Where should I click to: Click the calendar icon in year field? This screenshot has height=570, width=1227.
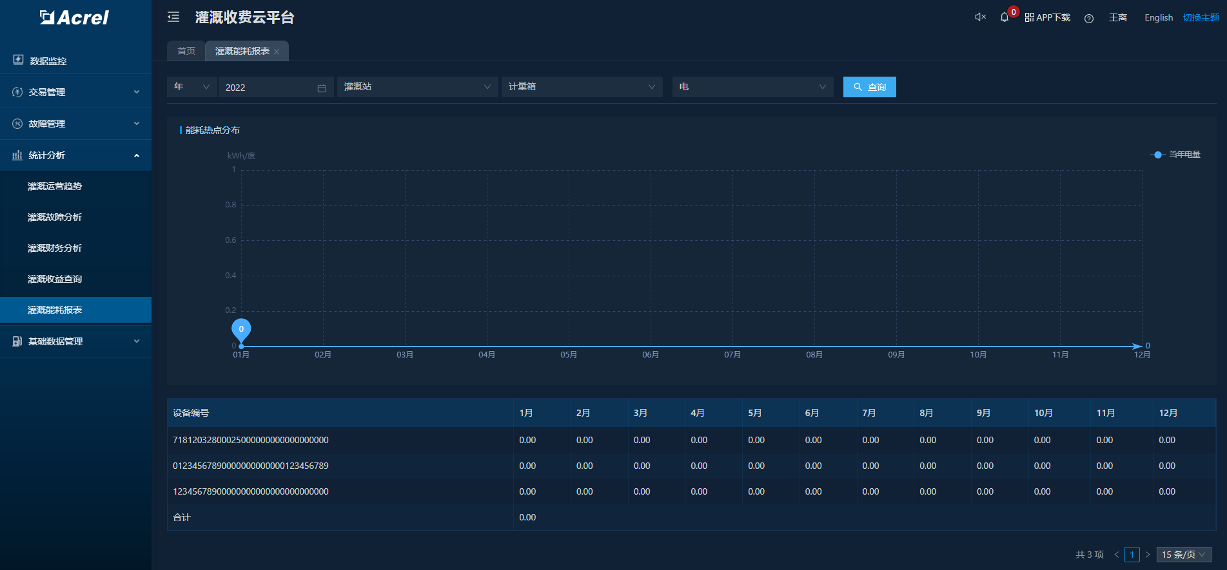click(x=322, y=88)
